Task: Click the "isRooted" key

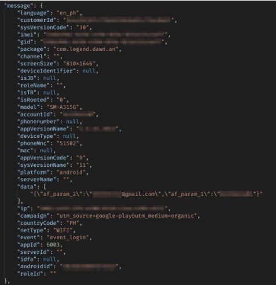Action: tap(34, 100)
